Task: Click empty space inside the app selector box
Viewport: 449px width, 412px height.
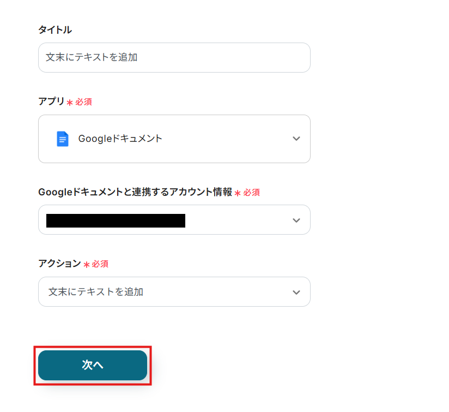Action: tap(229, 139)
